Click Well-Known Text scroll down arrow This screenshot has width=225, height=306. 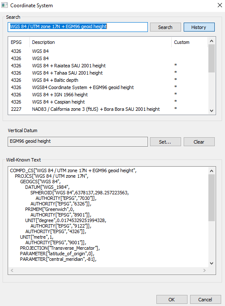[211, 263]
